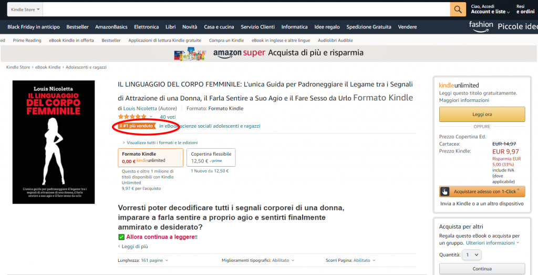This screenshot has width=538, height=275.
Task: Click the 1-Click hand pointer icon
Action: [x=444, y=191]
